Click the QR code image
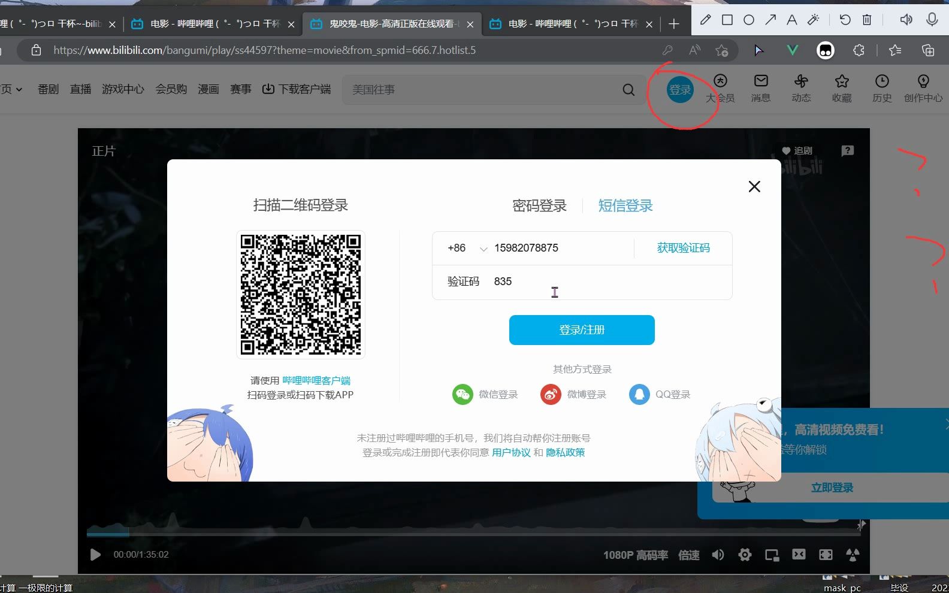 tap(301, 295)
